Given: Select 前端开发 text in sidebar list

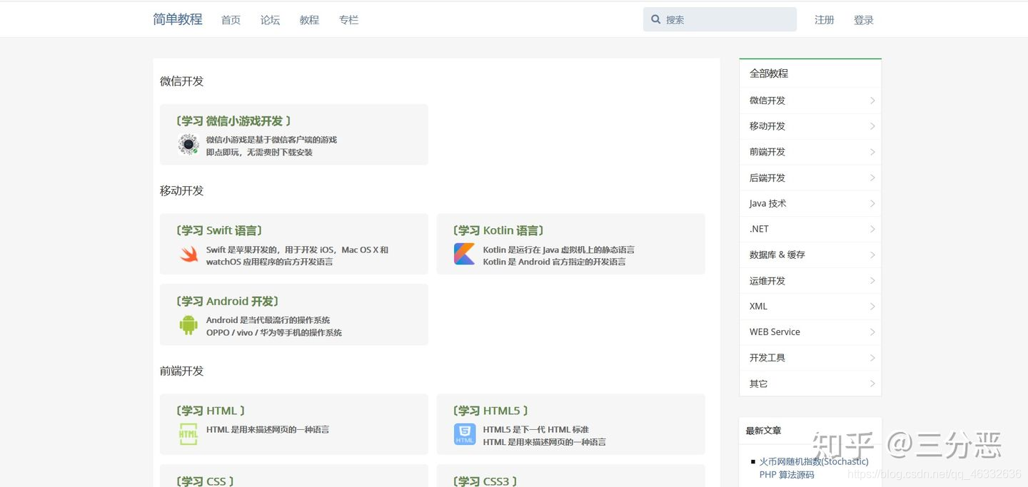Looking at the screenshot, I should coord(767,152).
